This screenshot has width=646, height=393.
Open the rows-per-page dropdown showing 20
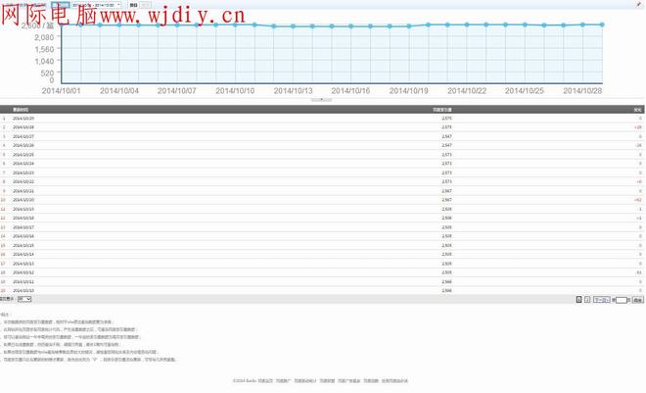coord(24,299)
